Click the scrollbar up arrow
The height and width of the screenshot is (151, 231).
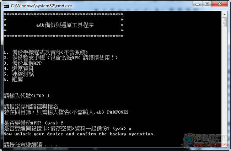[224, 14]
